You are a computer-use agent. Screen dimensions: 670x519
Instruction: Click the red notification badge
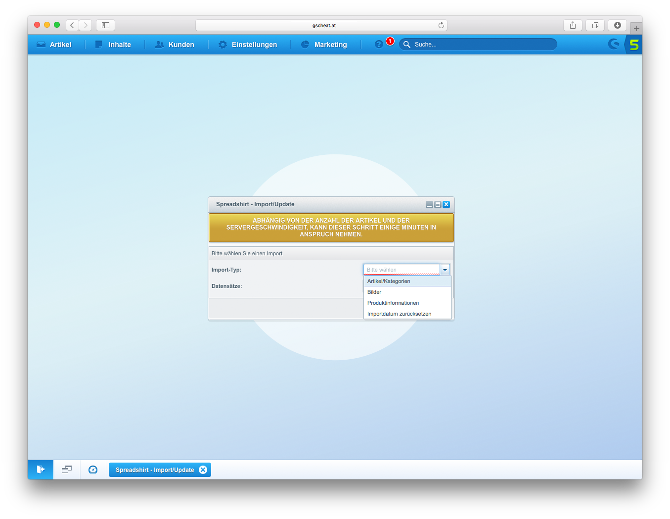[x=390, y=41]
